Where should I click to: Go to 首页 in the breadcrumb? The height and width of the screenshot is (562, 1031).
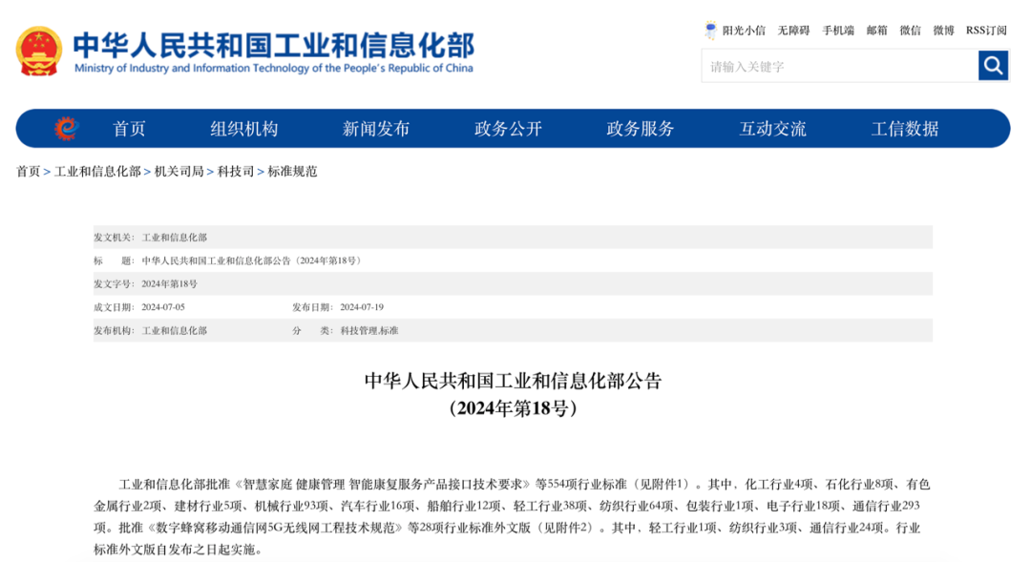point(29,172)
